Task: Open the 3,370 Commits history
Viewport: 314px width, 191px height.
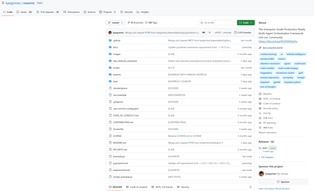Action: 242,33
